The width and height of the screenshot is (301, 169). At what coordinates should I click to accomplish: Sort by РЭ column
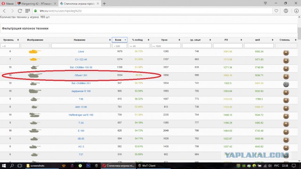228,40
